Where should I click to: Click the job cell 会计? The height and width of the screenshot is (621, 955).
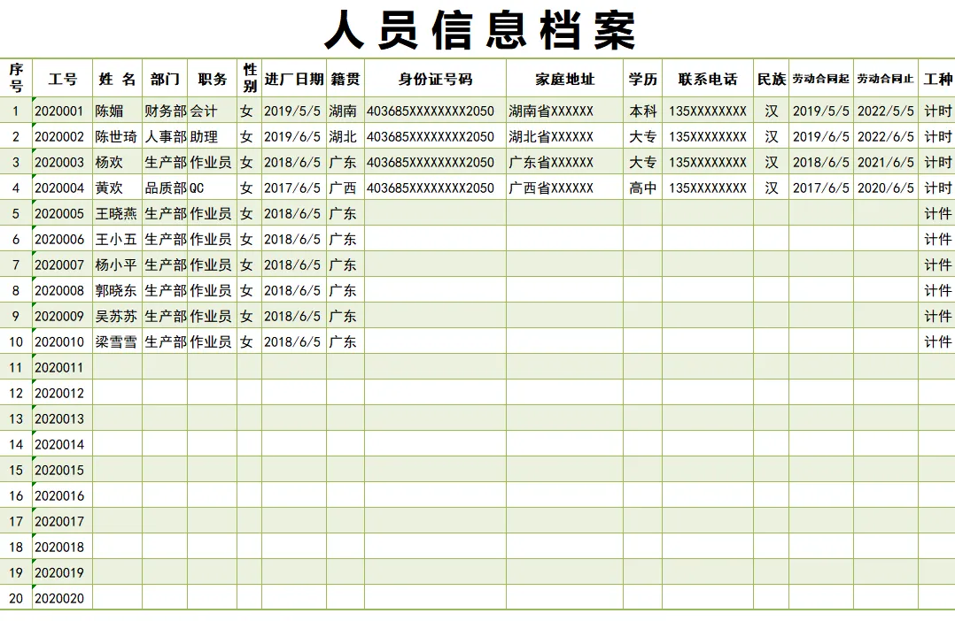click(x=212, y=111)
